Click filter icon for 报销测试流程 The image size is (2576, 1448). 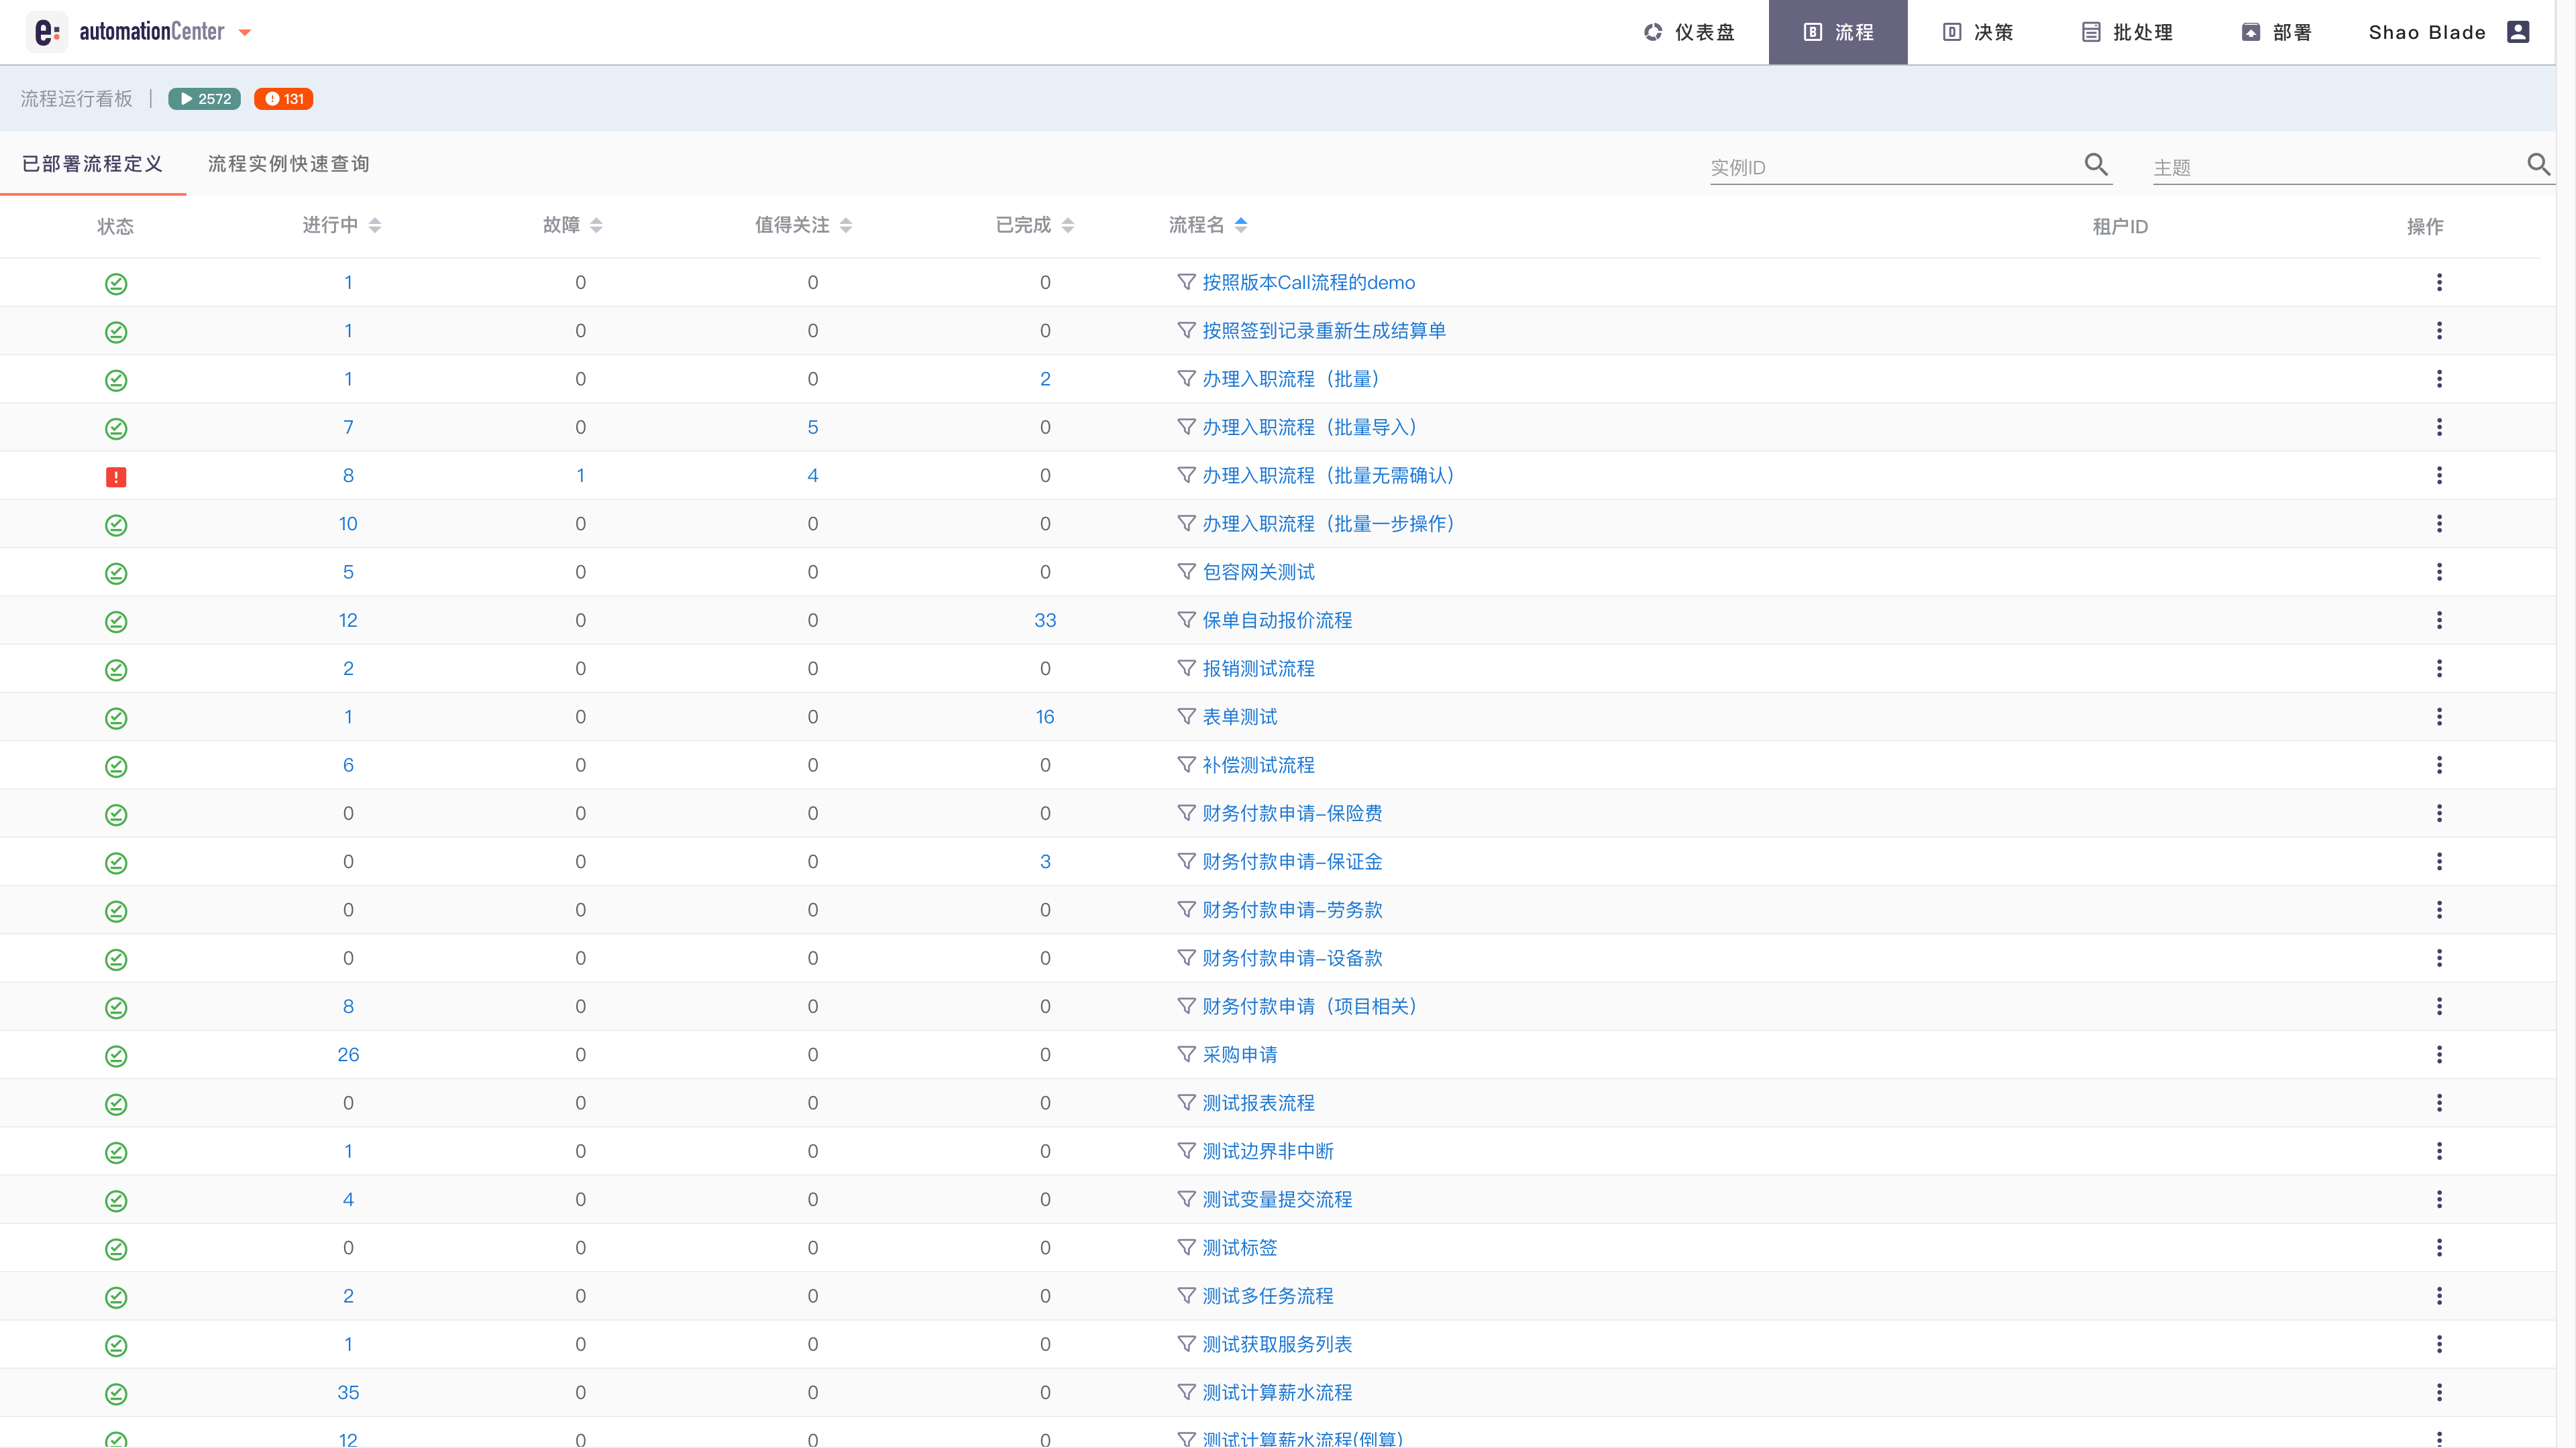tap(1186, 668)
